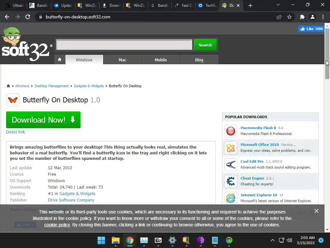Switch to the Mobile tab
The height and width of the screenshot is (248, 330).
(161, 60)
